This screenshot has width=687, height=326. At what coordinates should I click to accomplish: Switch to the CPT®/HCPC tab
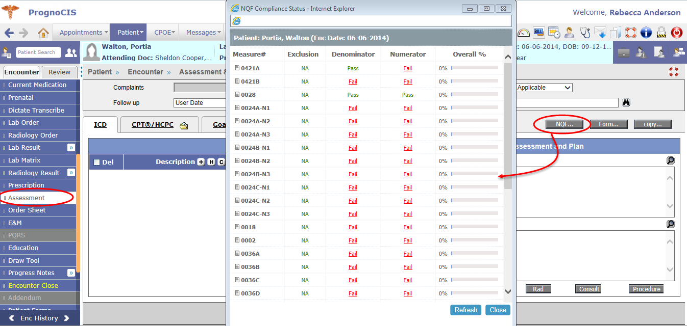(x=159, y=125)
